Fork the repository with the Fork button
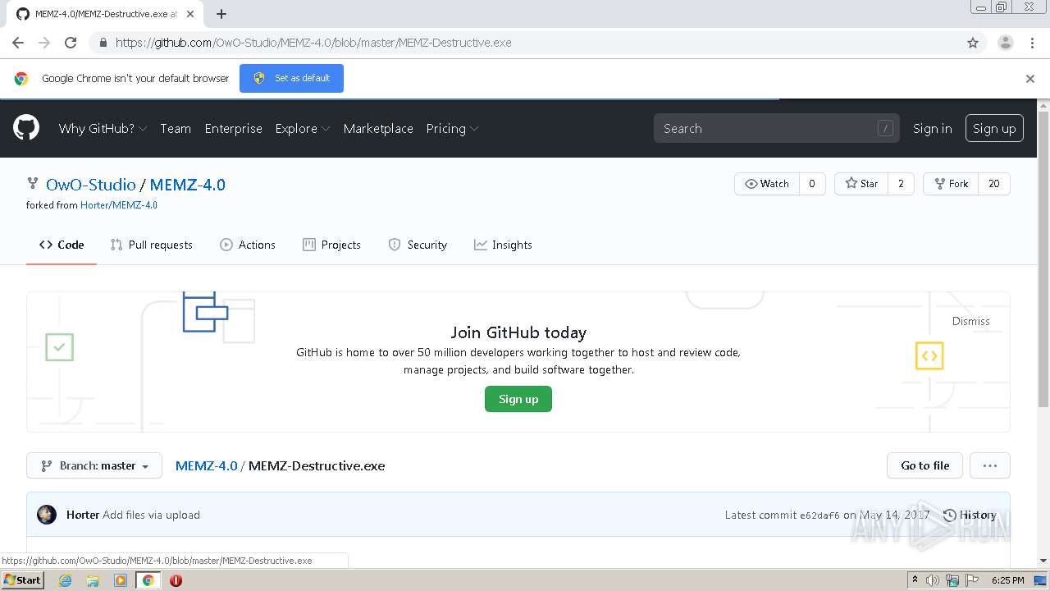Image resolution: width=1050 pixels, height=591 pixels. [951, 184]
